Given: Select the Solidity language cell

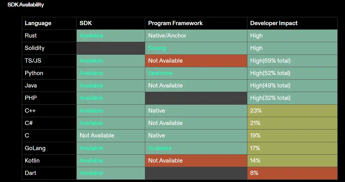Looking at the screenshot, I should [x=35, y=48].
